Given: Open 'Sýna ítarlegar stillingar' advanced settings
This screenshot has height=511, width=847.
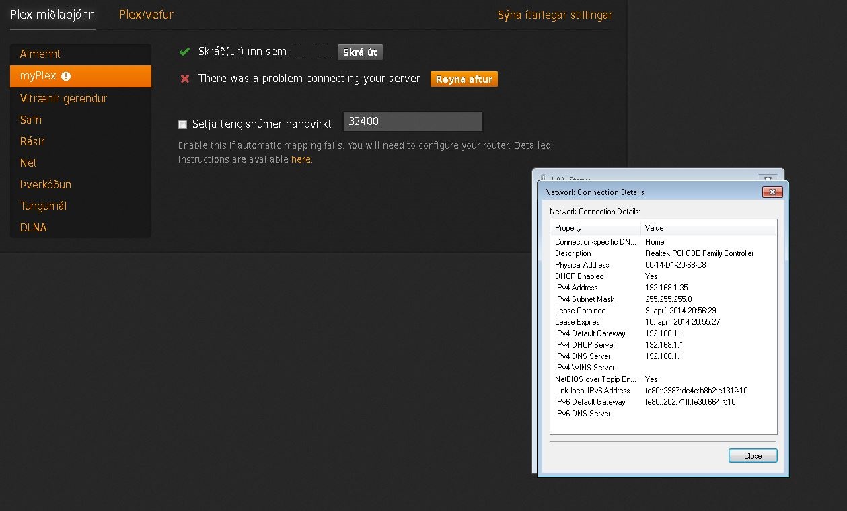Looking at the screenshot, I should [554, 15].
